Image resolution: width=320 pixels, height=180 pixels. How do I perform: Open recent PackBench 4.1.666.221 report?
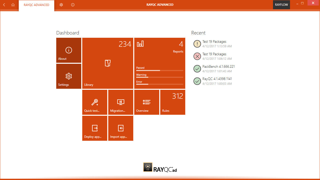pos(218,69)
